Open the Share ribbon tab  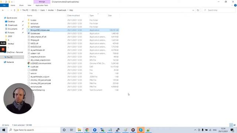(x=21, y=5)
